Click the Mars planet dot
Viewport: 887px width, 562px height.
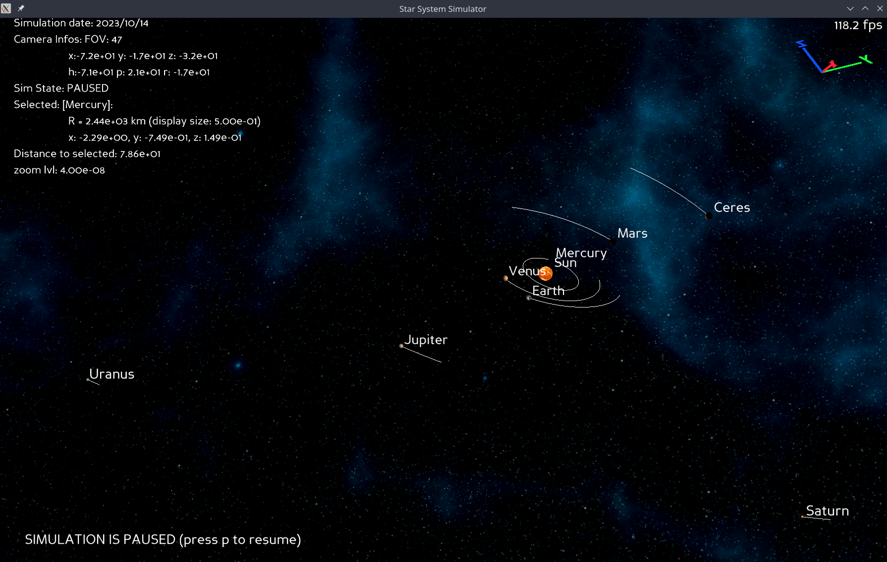[613, 241]
